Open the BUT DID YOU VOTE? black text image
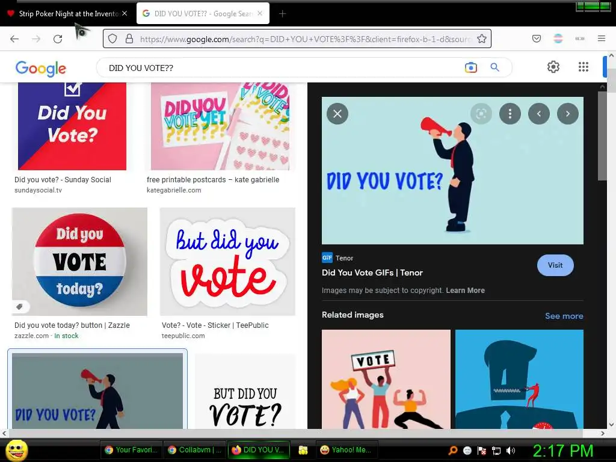Screen dimensions: 616x462 [x=245, y=392]
